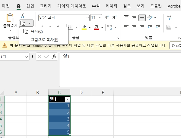Image resolution: width=181 pixels, height=138 pixels.
Task: Expand the fill color dropdown arrow
Action: pyautogui.click(x=90, y=27)
